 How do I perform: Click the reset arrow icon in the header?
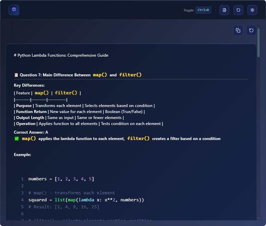coord(238,10)
